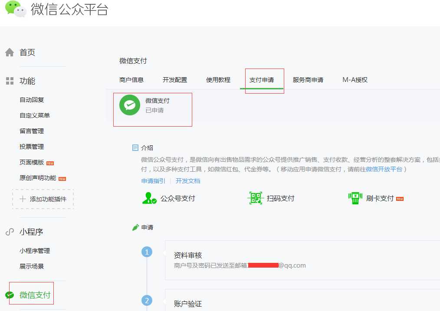Select the 扫码支付 QR payment icon
Viewport: 440px width, 311px height.
pyautogui.click(x=256, y=197)
